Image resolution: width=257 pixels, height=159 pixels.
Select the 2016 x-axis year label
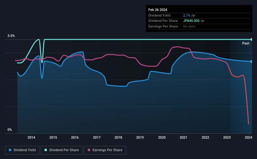[75, 137]
